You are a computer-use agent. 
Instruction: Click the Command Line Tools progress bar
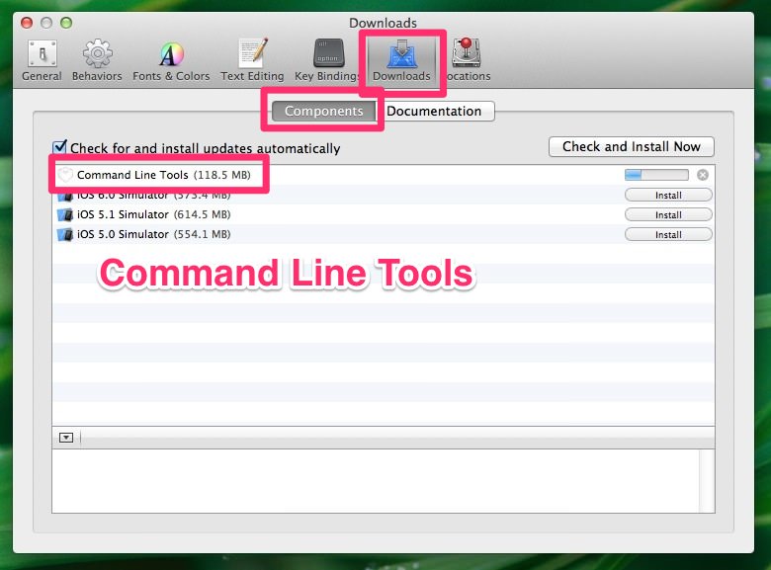tap(656, 175)
